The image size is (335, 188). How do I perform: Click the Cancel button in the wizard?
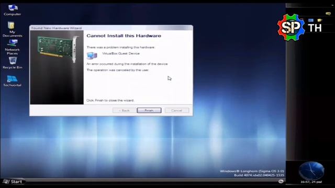pos(177,110)
